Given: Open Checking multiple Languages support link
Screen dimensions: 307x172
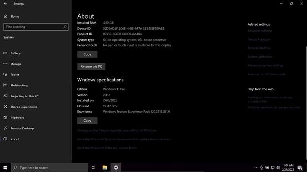Looking at the screenshot, I should (x=274, y=107).
